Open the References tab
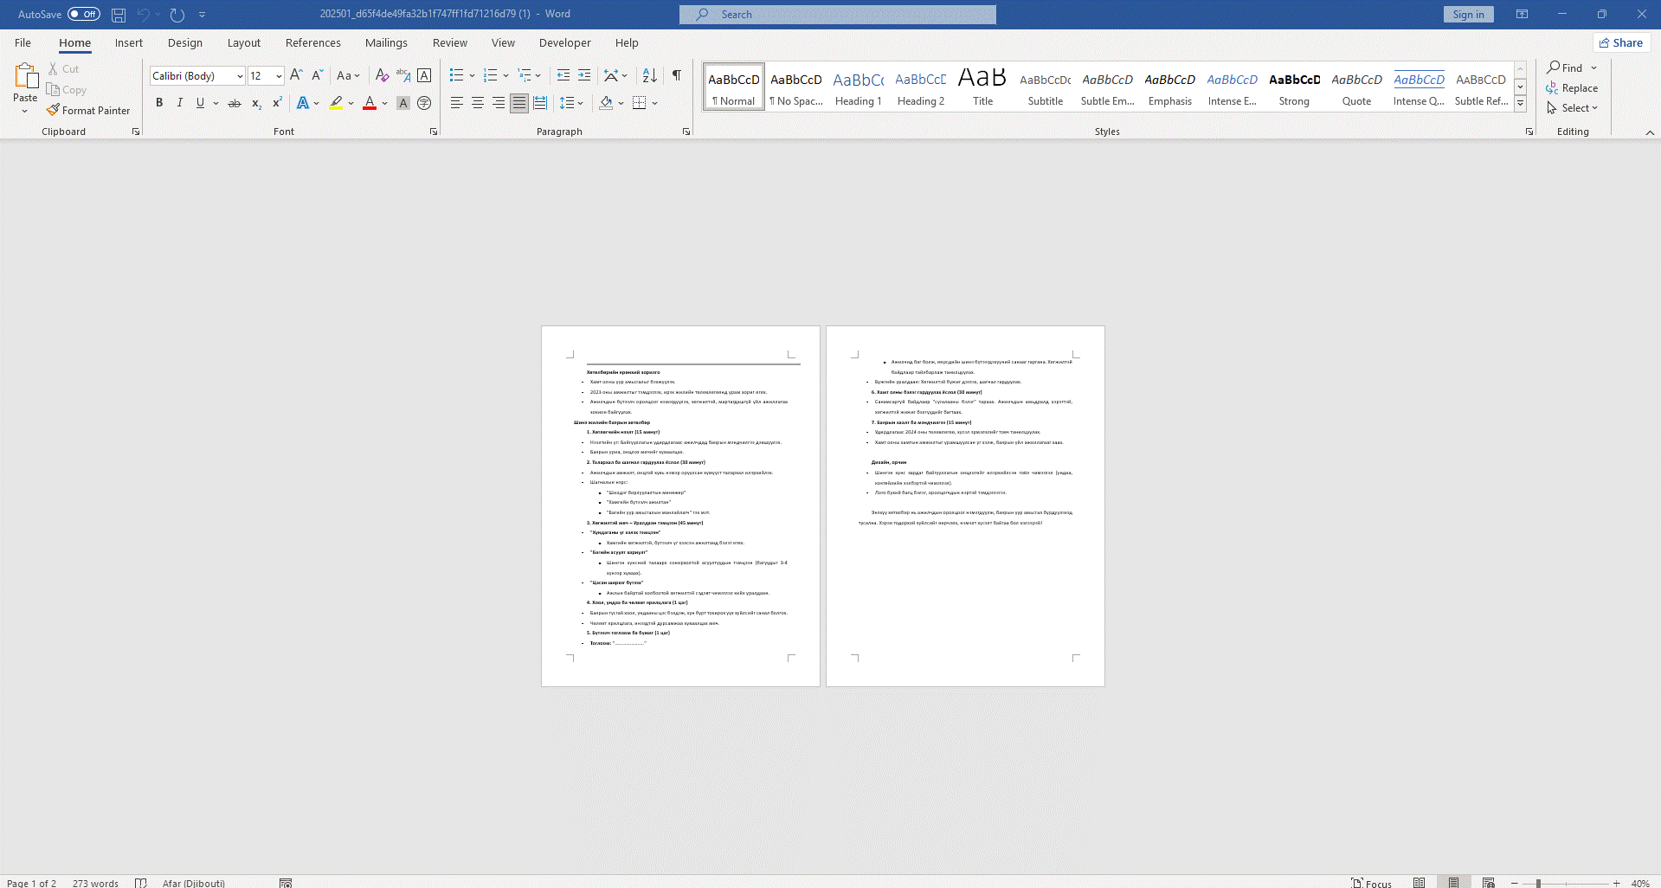The height and width of the screenshot is (888, 1661). tap(313, 42)
